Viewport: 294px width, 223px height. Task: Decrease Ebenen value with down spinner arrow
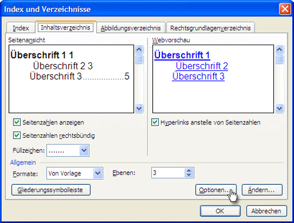click(189, 175)
